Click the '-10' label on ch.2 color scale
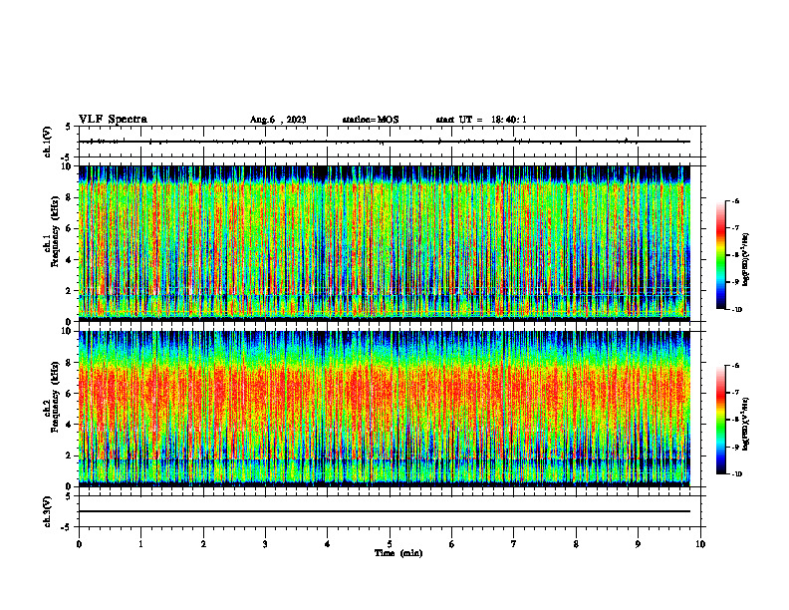The width and height of the screenshot is (789, 610). click(x=736, y=474)
